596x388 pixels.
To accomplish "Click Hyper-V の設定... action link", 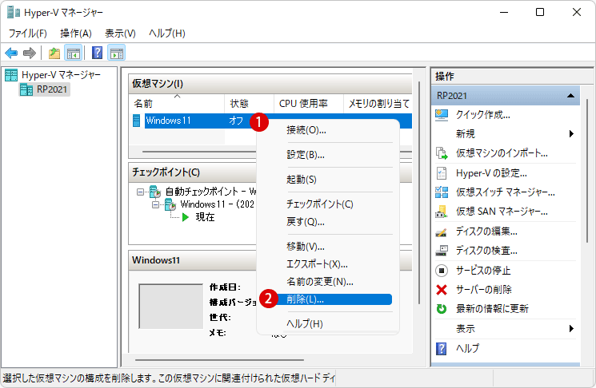I will click(x=491, y=173).
